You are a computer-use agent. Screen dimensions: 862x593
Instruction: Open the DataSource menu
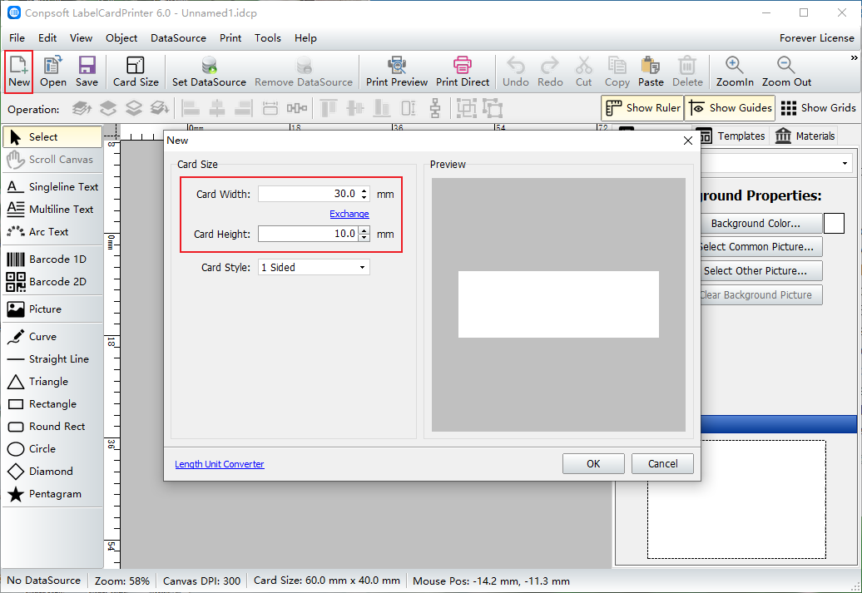[x=178, y=38]
